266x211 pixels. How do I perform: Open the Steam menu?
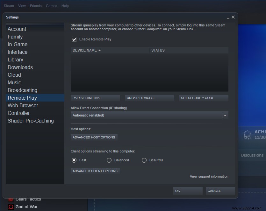[x=9, y=5]
